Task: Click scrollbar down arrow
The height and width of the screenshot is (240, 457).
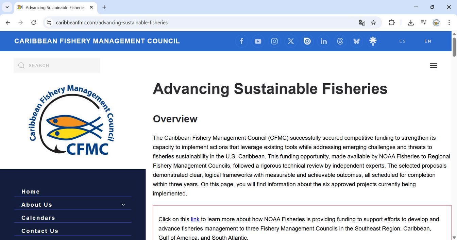Action: tap(454, 237)
